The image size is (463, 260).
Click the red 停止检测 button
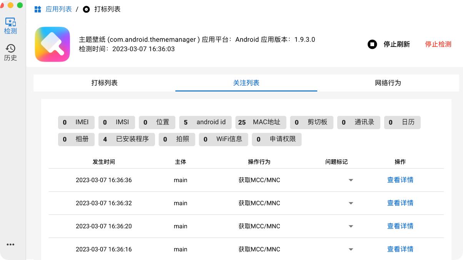coord(438,44)
